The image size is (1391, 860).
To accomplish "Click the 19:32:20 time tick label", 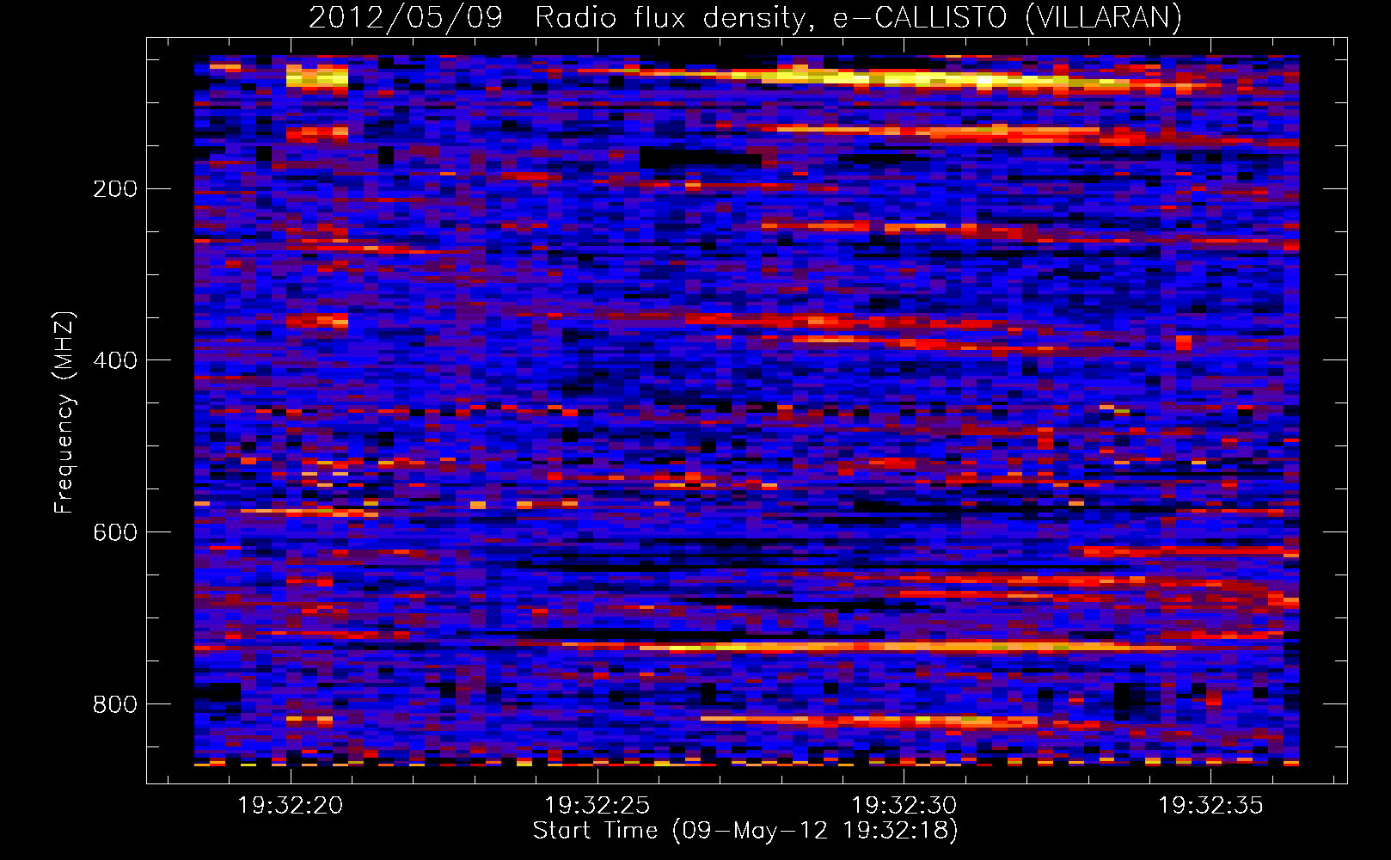I will pyautogui.click(x=291, y=806).
